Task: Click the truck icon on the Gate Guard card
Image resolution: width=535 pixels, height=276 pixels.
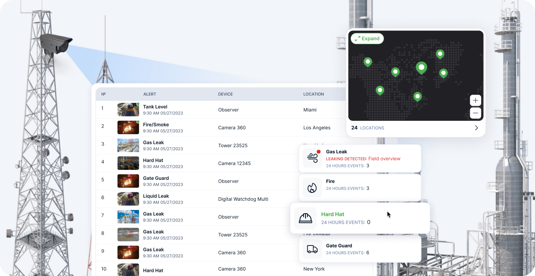Action: click(311, 249)
